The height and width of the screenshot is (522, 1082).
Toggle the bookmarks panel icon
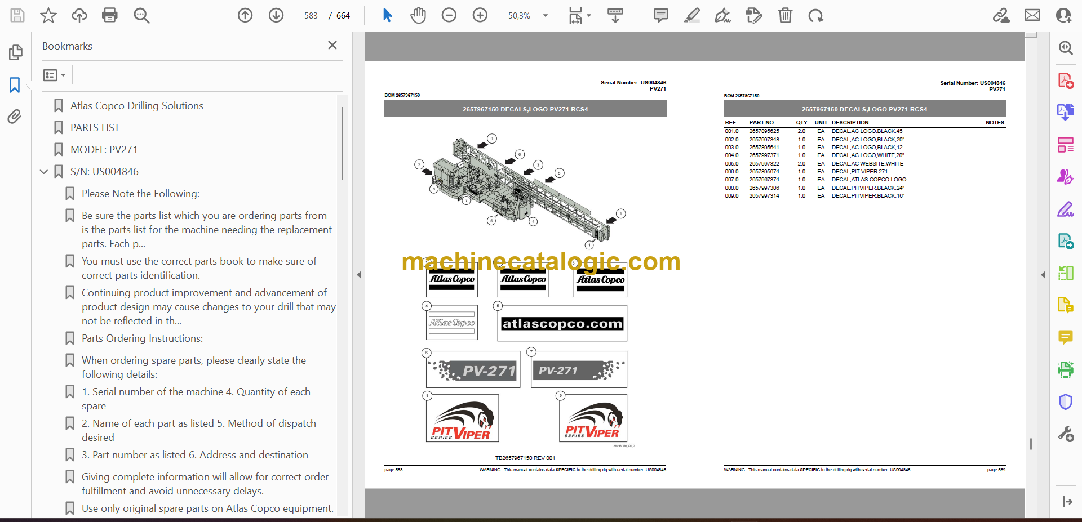pos(15,85)
